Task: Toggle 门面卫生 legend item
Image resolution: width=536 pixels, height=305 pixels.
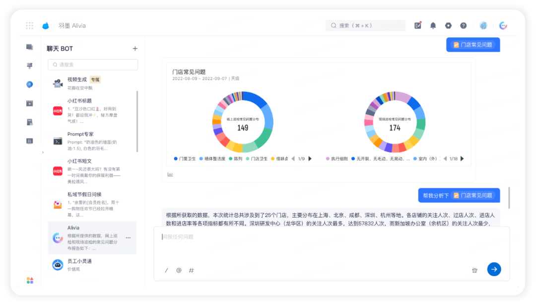Action: click(x=185, y=159)
